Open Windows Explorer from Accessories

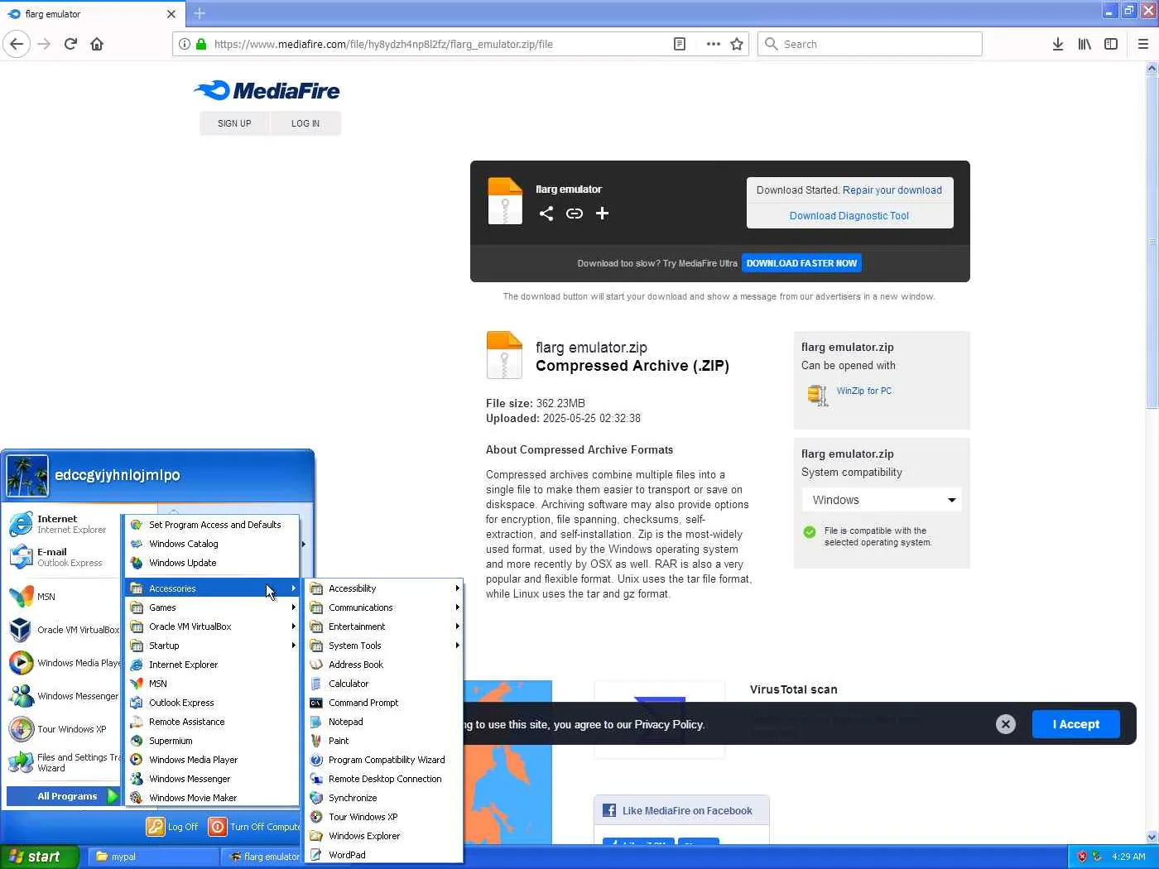pos(383,836)
